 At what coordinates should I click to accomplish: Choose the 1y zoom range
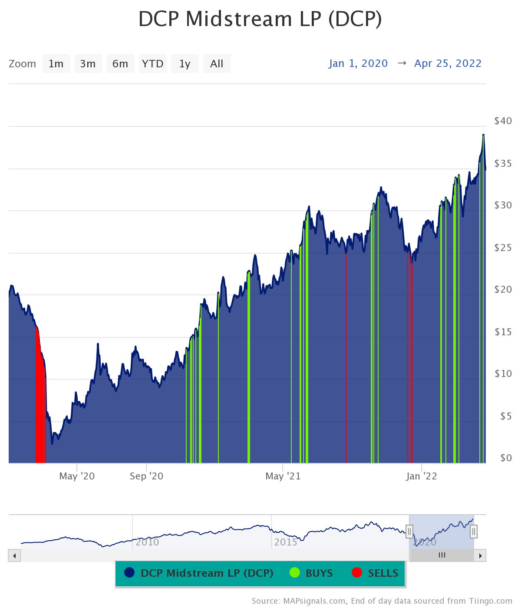click(185, 64)
